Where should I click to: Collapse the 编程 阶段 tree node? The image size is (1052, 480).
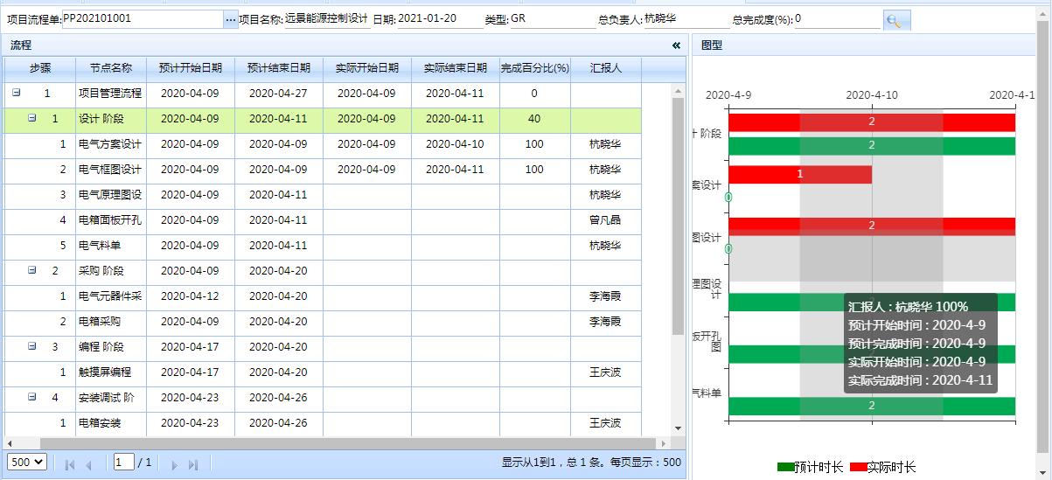tap(32, 346)
